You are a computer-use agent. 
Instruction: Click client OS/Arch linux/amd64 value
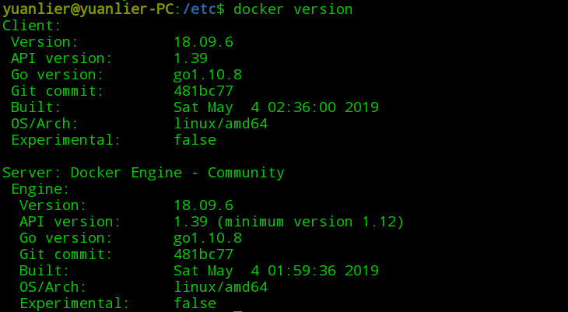pyautogui.click(x=221, y=124)
